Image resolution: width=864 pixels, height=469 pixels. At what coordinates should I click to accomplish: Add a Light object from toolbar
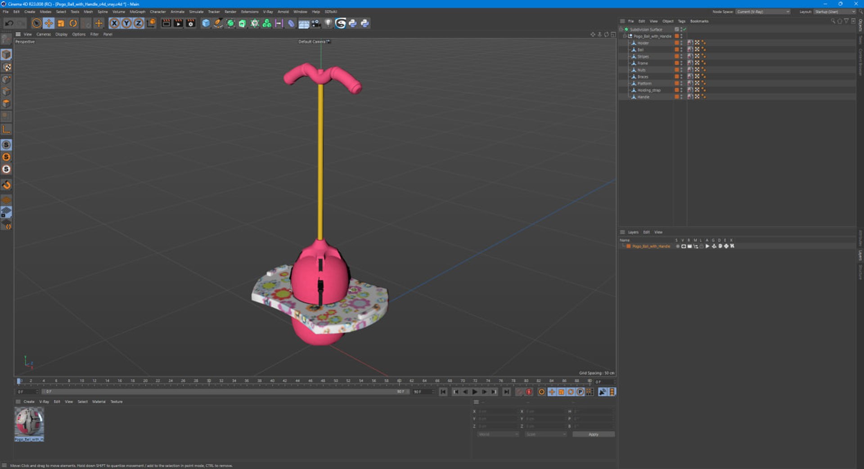[328, 23]
